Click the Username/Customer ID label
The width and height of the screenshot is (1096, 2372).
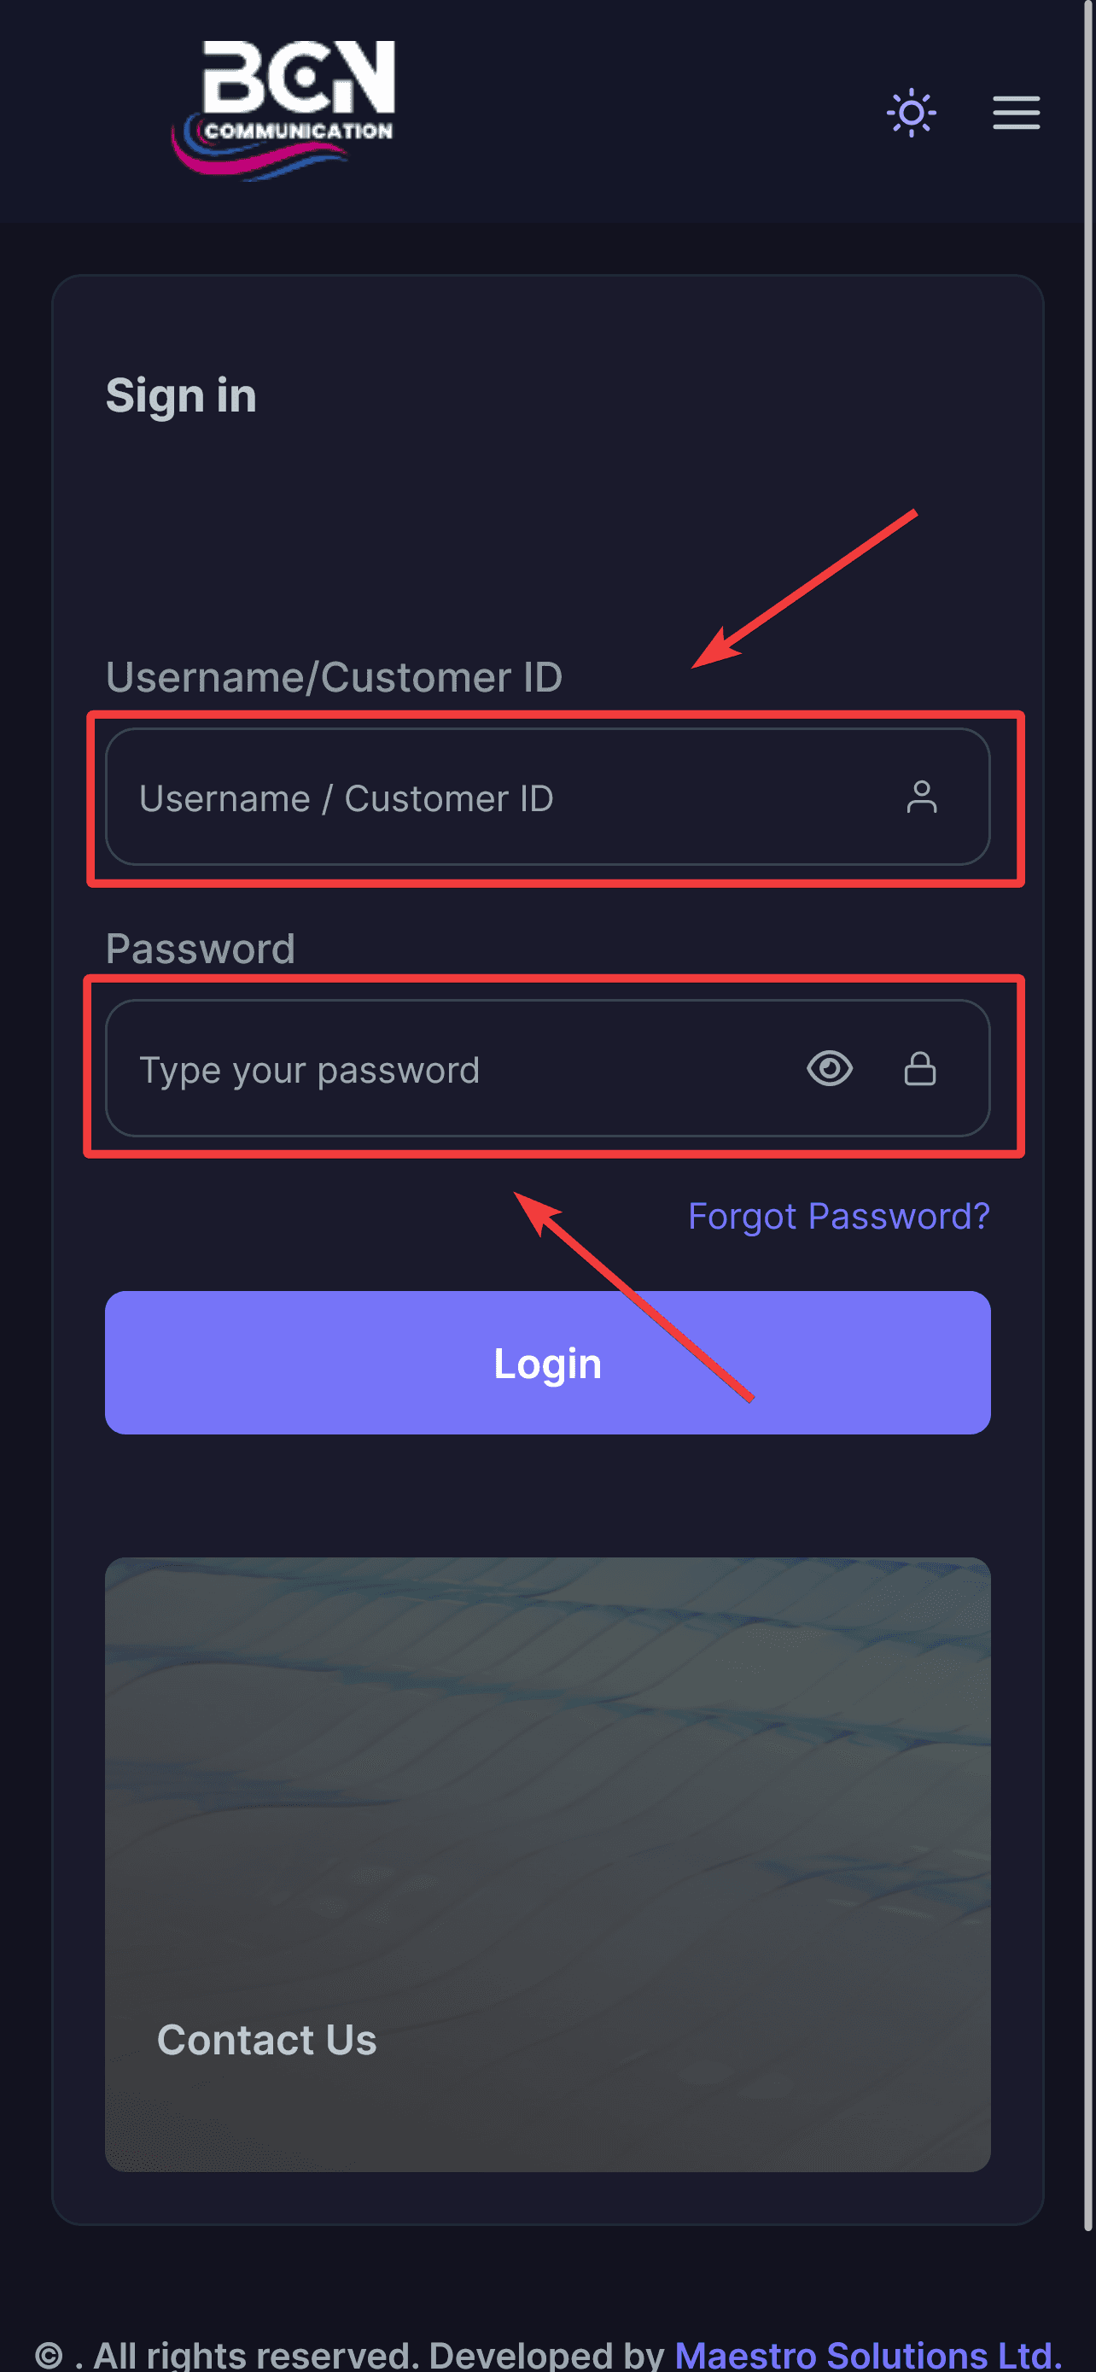click(334, 677)
